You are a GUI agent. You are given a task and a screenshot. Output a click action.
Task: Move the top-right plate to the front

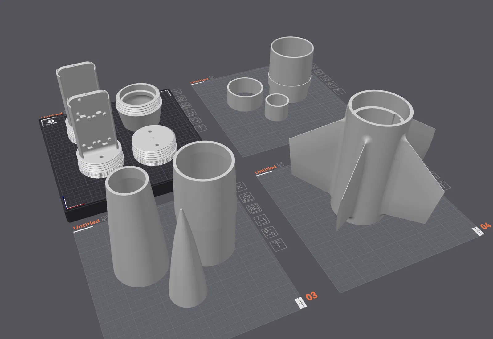click(x=339, y=91)
